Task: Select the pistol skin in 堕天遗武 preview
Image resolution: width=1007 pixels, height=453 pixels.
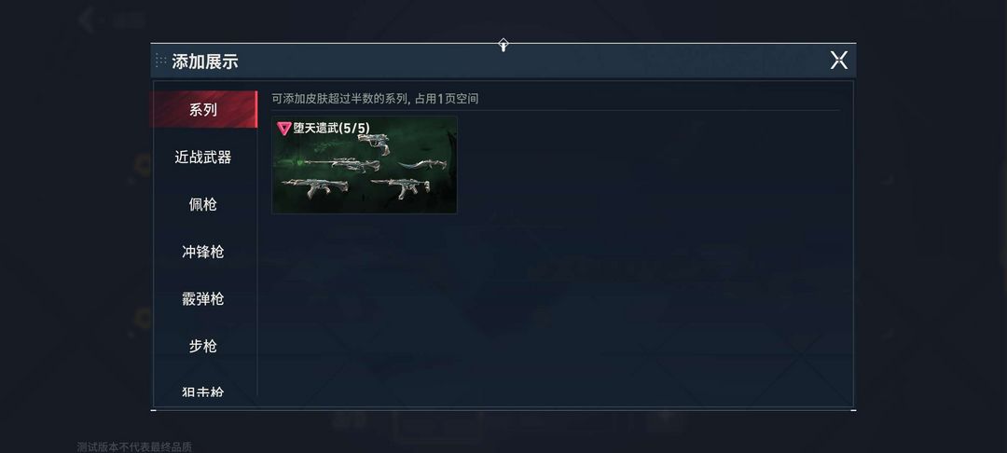Action: pyautogui.click(x=373, y=144)
